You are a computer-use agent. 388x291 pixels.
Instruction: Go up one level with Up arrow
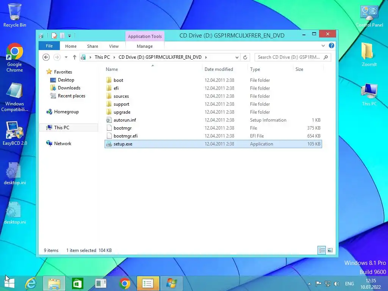coord(75,57)
